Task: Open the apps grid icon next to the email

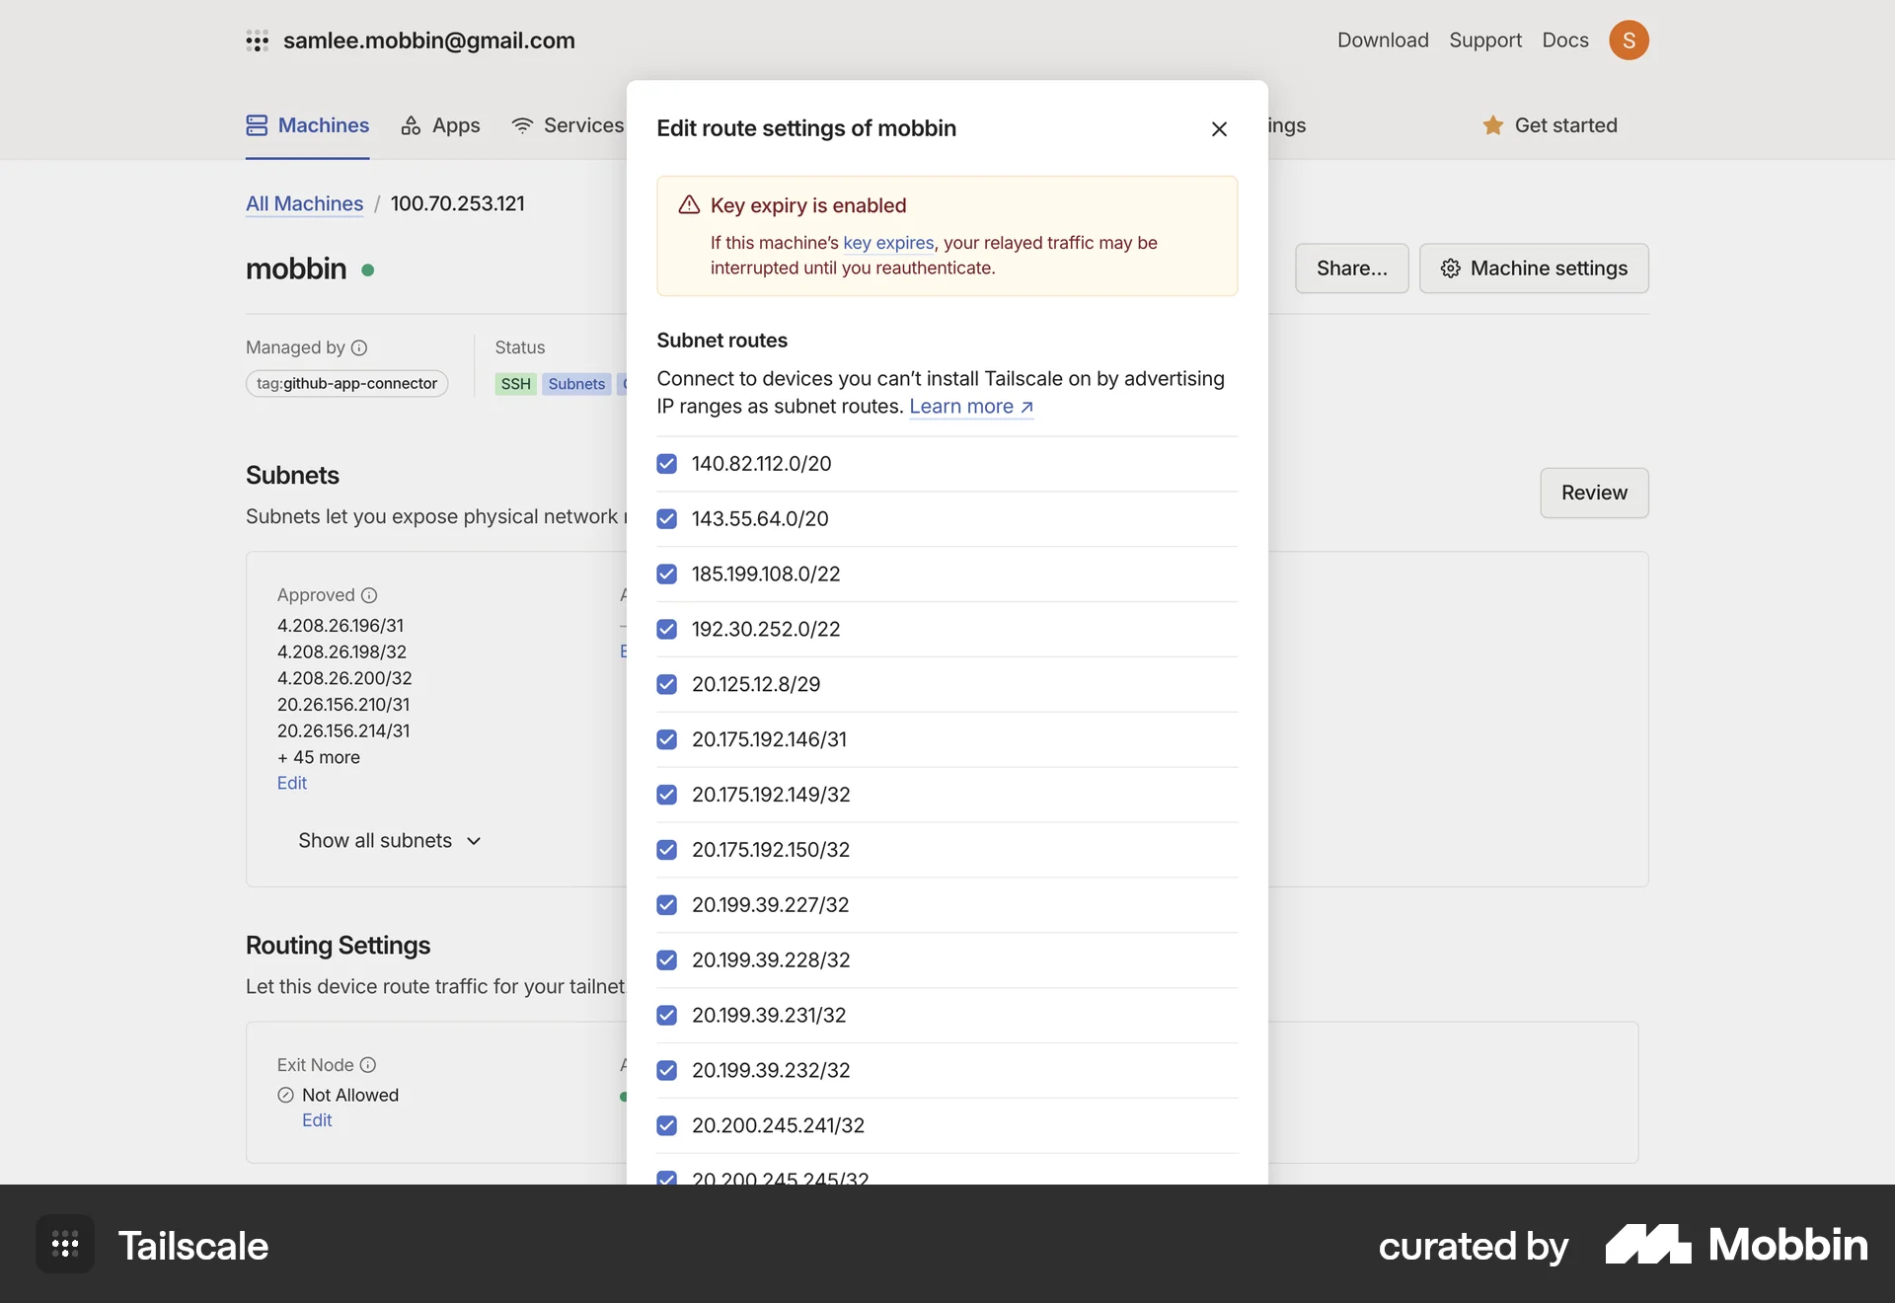Action: [x=257, y=40]
